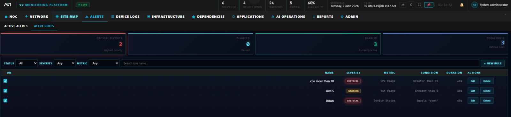This screenshot has height=117, width=511.
Task: Navigate to Infrastructure
Action: 166,16
